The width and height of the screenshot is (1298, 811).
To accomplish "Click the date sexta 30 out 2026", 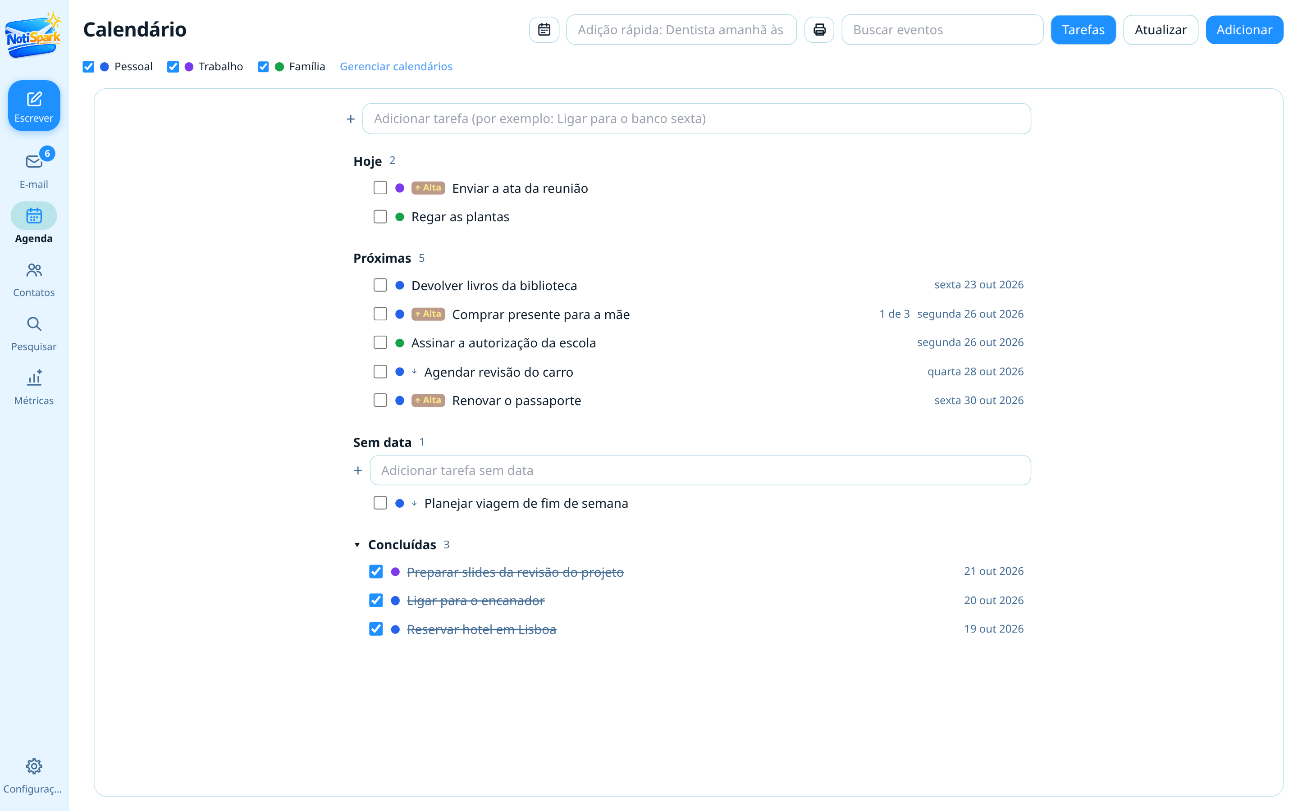I will 979,400.
